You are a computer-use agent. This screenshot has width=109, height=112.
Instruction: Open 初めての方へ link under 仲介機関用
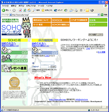click(x=39, y=43)
